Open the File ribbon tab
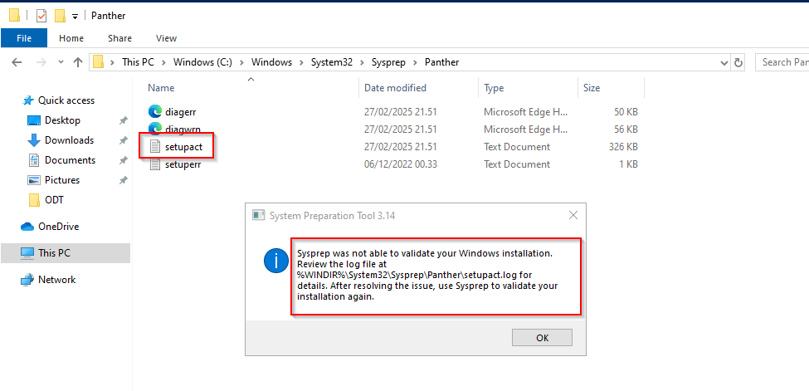The width and height of the screenshot is (809, 391). point(24,38)
